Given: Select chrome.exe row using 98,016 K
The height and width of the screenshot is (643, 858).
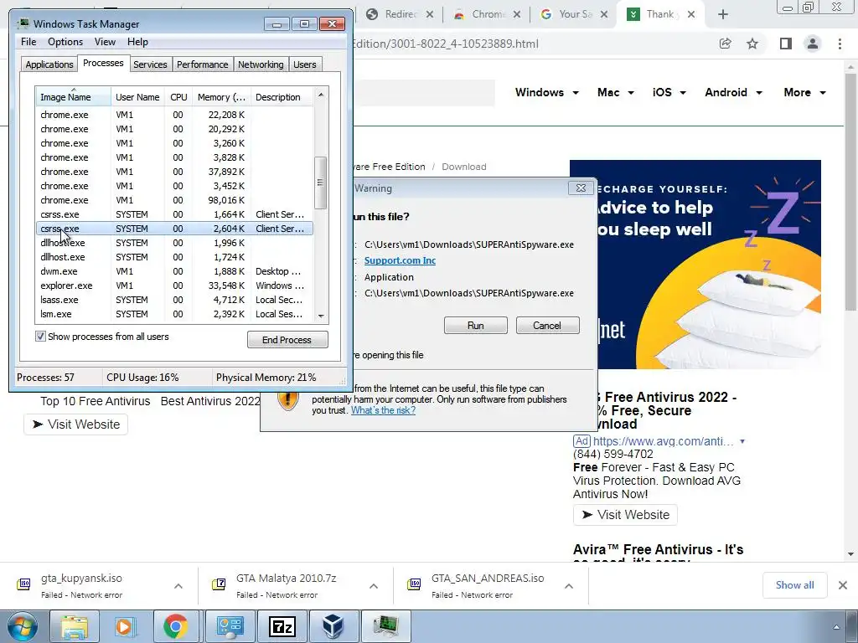Looking at the screenshot, I should click(x=174, y=200).
